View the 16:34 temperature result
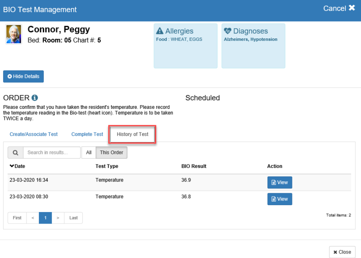The image size is (361, 258). pos(280,182)
